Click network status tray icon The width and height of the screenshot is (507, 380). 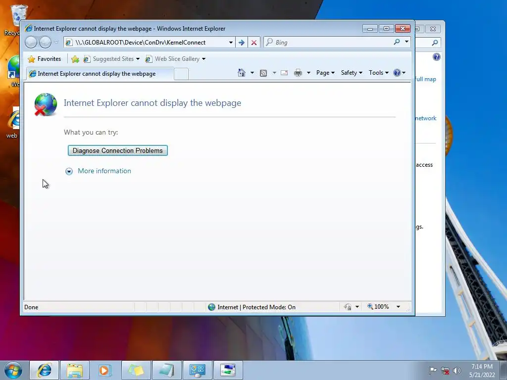click(445, 370)
